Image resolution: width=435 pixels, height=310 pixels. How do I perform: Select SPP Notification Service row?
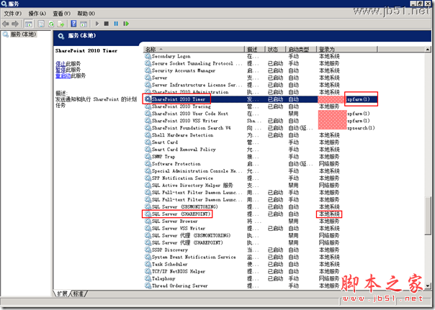[x=182, y=178]
